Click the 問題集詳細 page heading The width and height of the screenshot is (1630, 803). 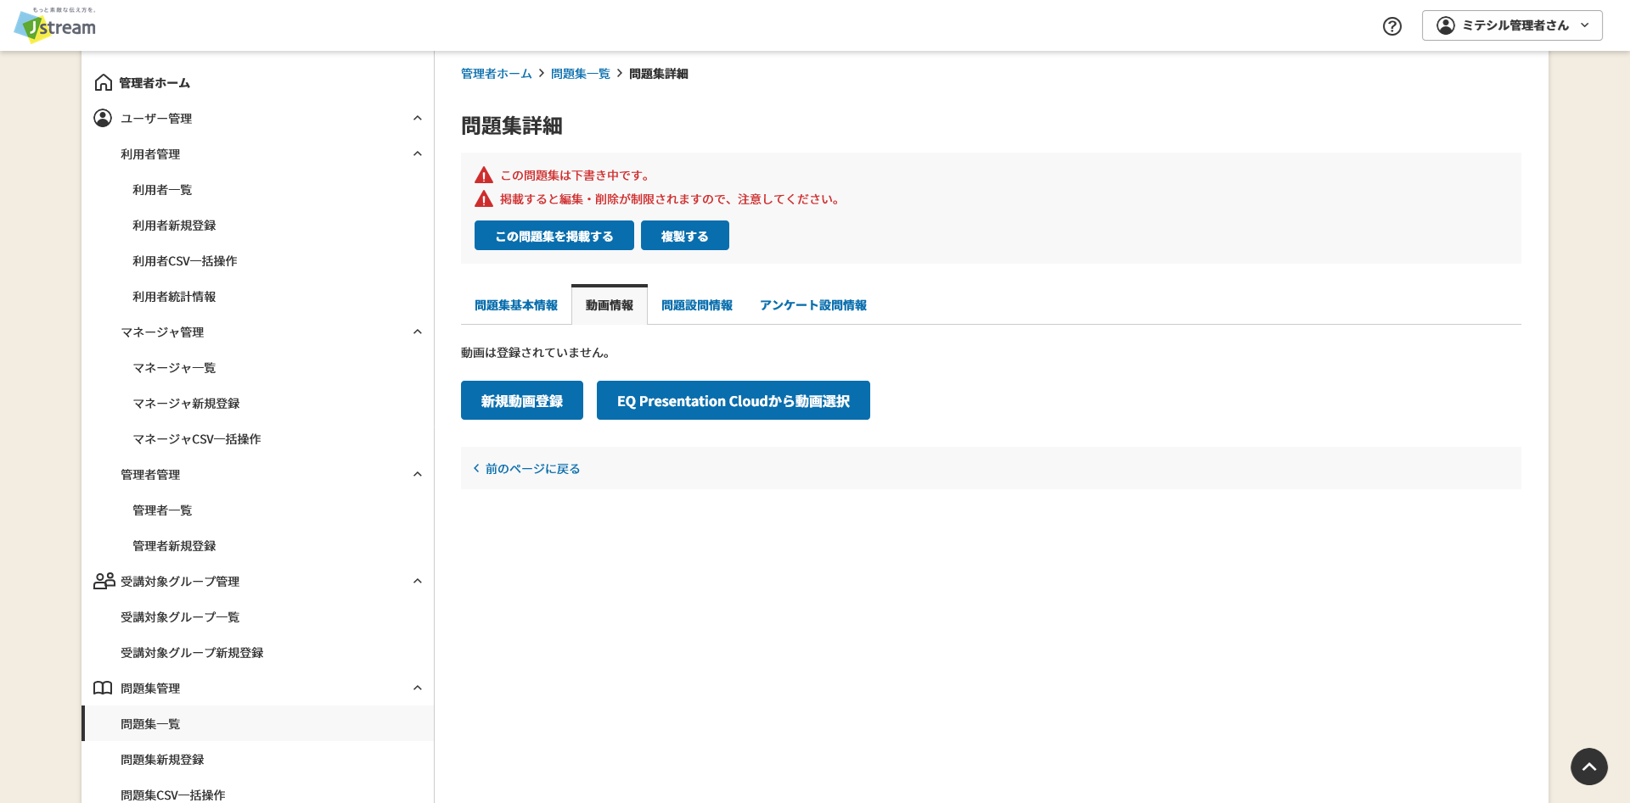(x=512, y=125)
